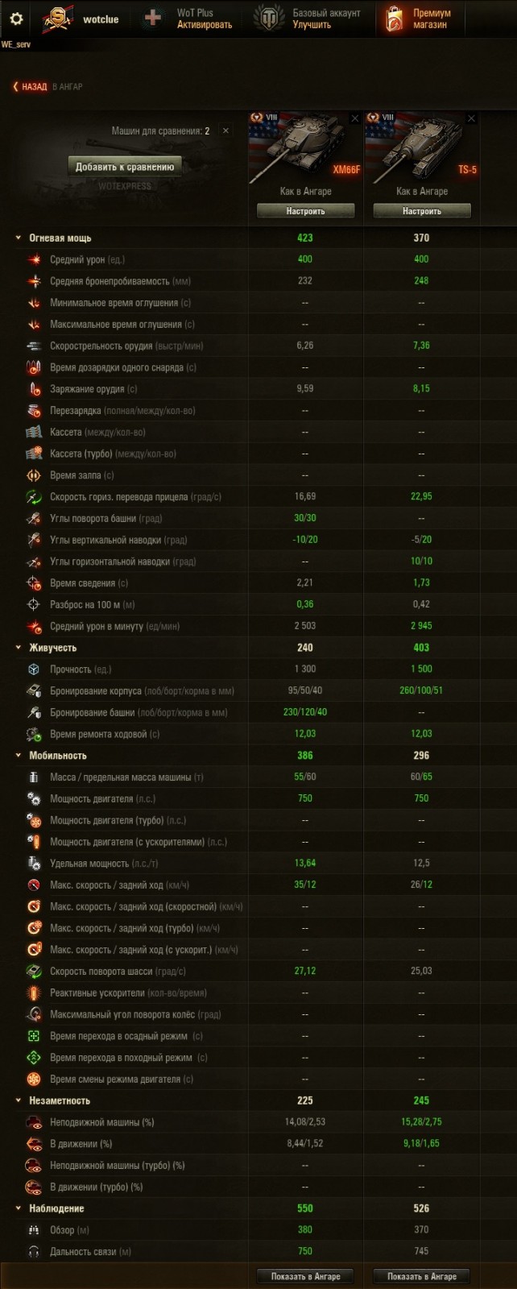Collapse the Незаметность section
The image size is (517, 1289).
coord(18,1100)
